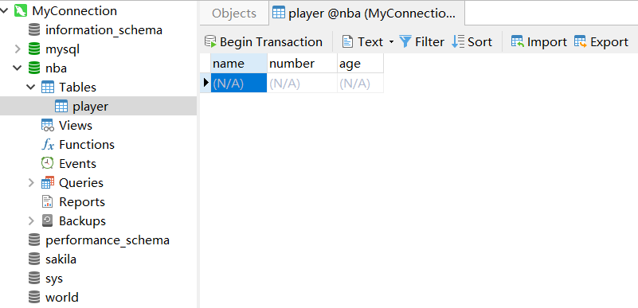Select the information_schema label

(104, 30)
